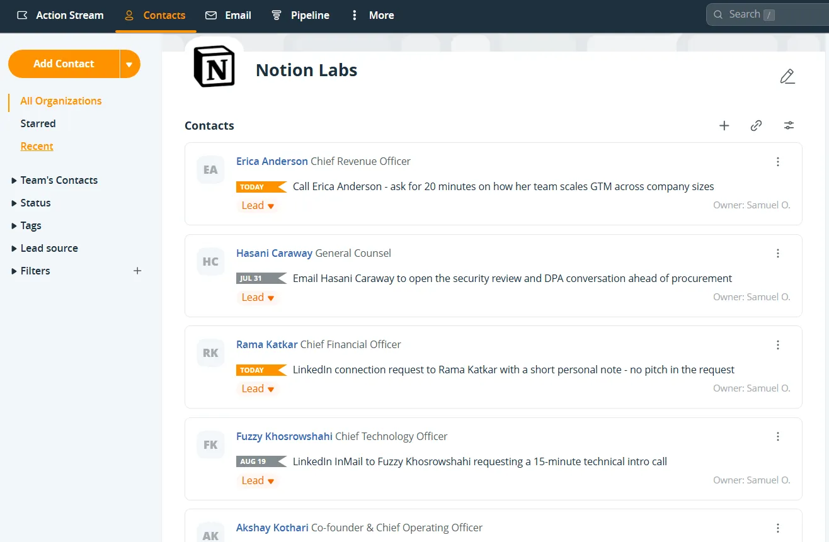829x542 pixels.
Task: Expand the Team's Contacts section
Action: 55,180
